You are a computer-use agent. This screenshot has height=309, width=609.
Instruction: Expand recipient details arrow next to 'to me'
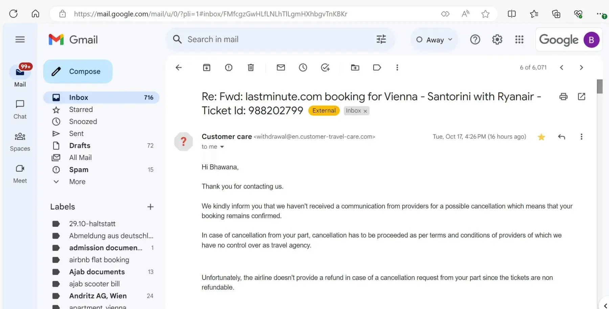pos(222,147)
